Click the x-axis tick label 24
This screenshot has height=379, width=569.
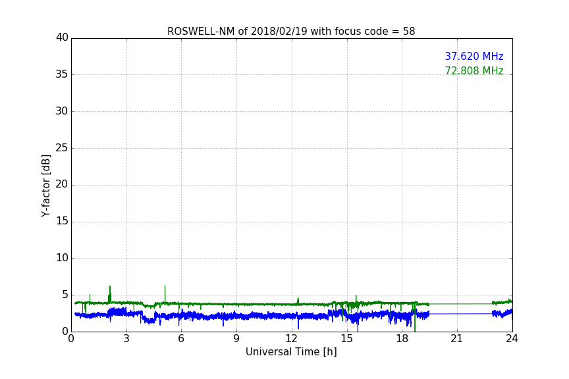click(x=512, y=339)
